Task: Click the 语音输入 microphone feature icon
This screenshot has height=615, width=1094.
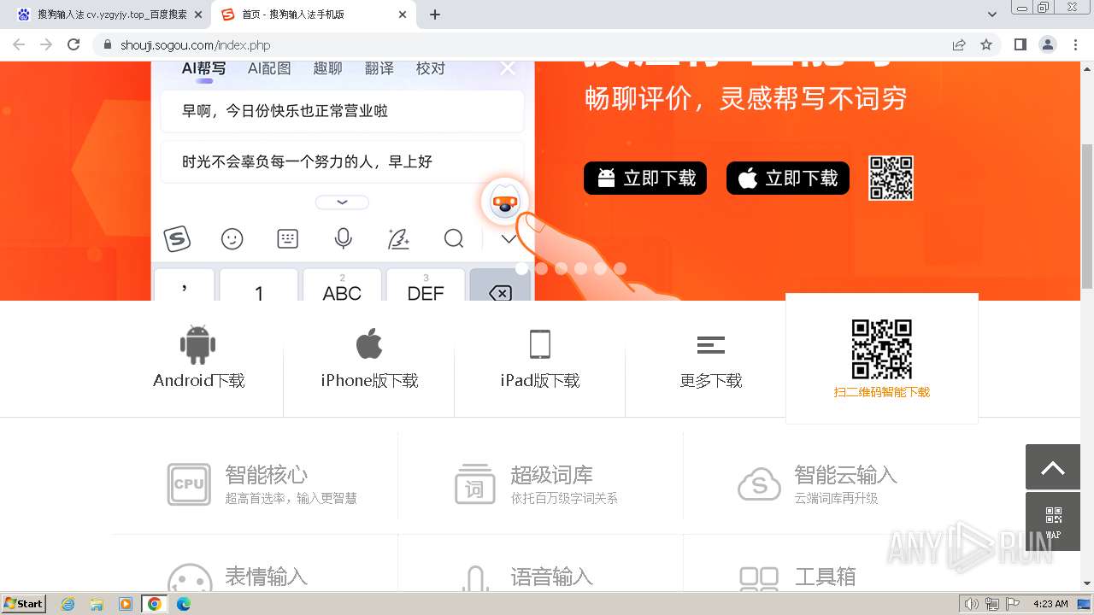Action: point(474,579)
